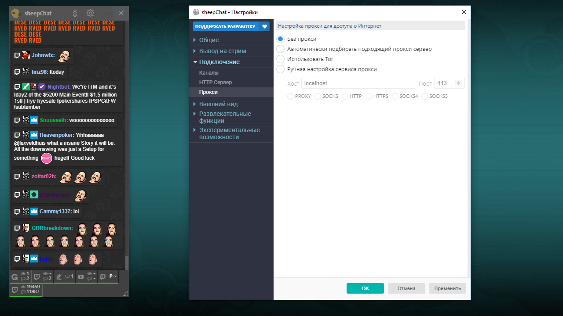Viewport: 563px width, 316px height.
Task: Open the 'Прокси' settings page
Action: click(x=231, y=92)
